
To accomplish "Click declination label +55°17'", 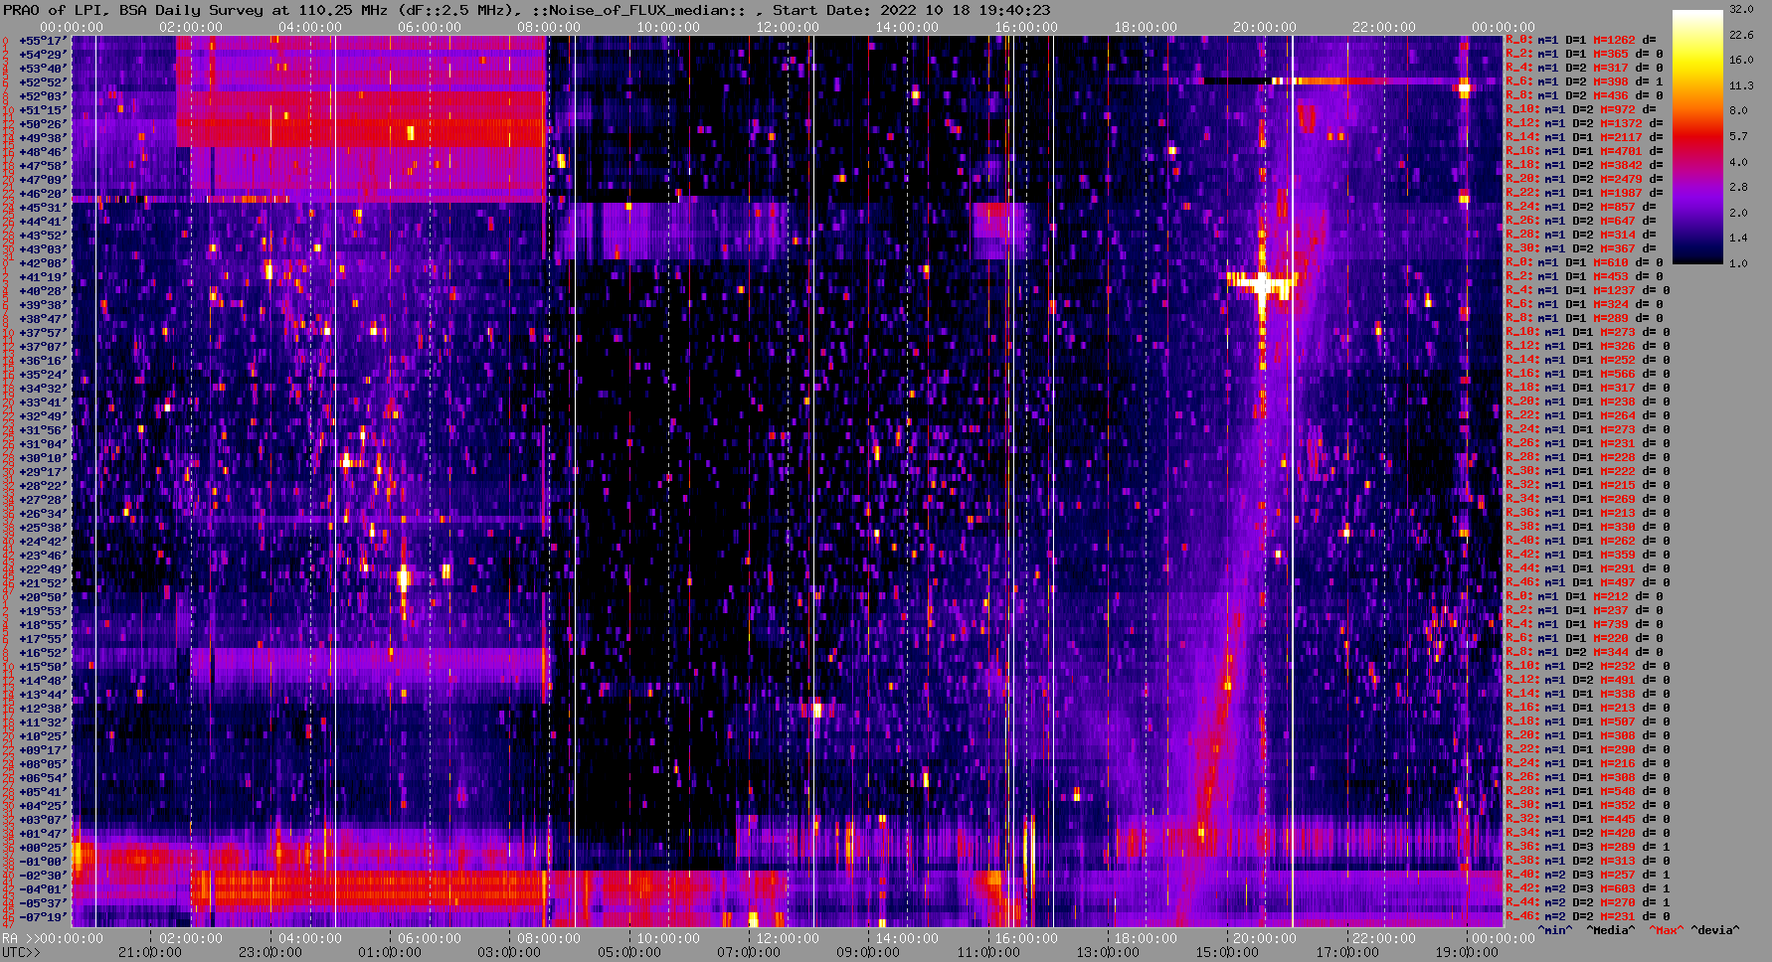I will click(x=43, y=40).
